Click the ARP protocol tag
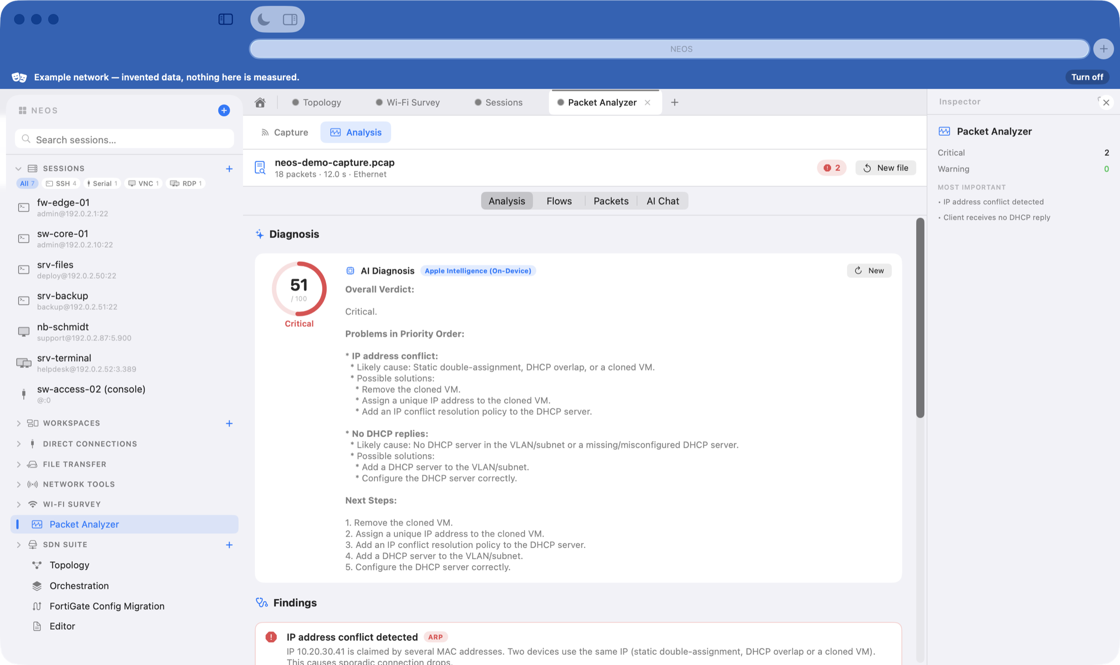This screenshot has width=1120, height=665. [x=435, y=637]
